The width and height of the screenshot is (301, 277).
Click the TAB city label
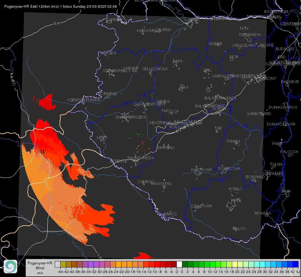click(x=218, y=128)
